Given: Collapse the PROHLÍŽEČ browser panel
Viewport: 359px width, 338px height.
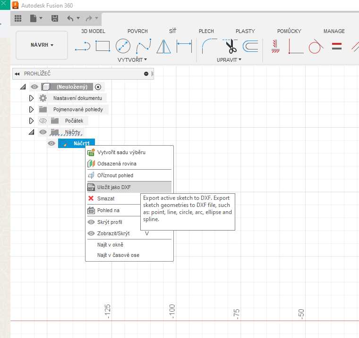Looking at the screenshot, I should pos(17,74).
